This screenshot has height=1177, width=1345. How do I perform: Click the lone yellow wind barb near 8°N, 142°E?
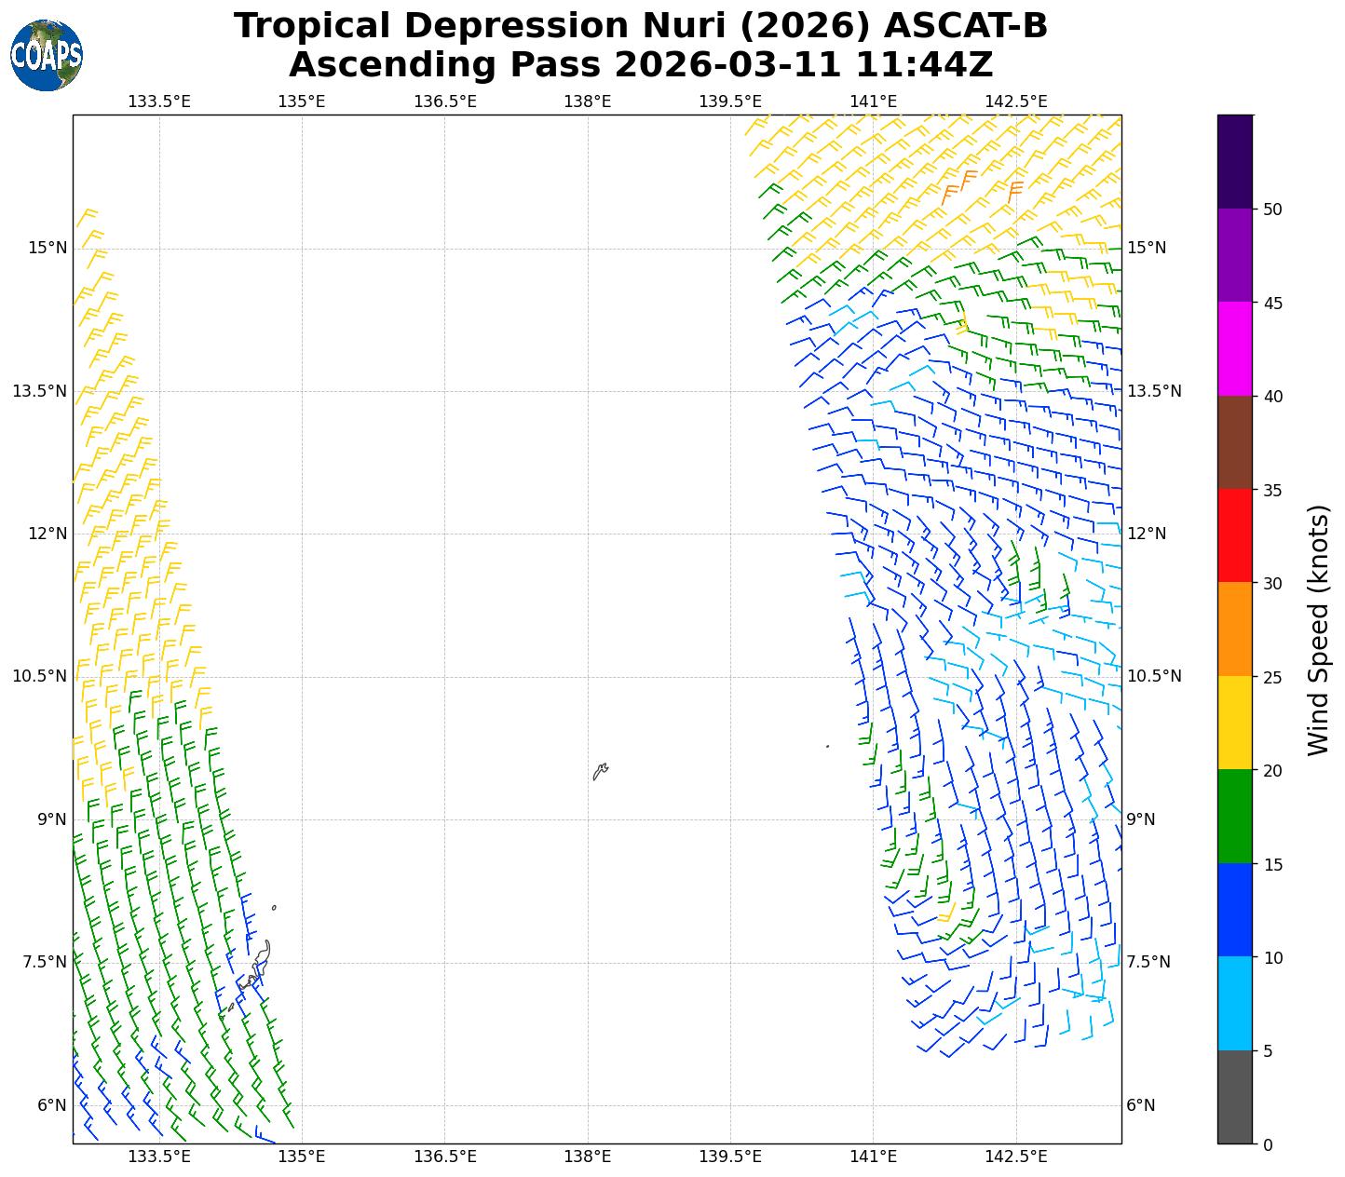pos(948,912)
